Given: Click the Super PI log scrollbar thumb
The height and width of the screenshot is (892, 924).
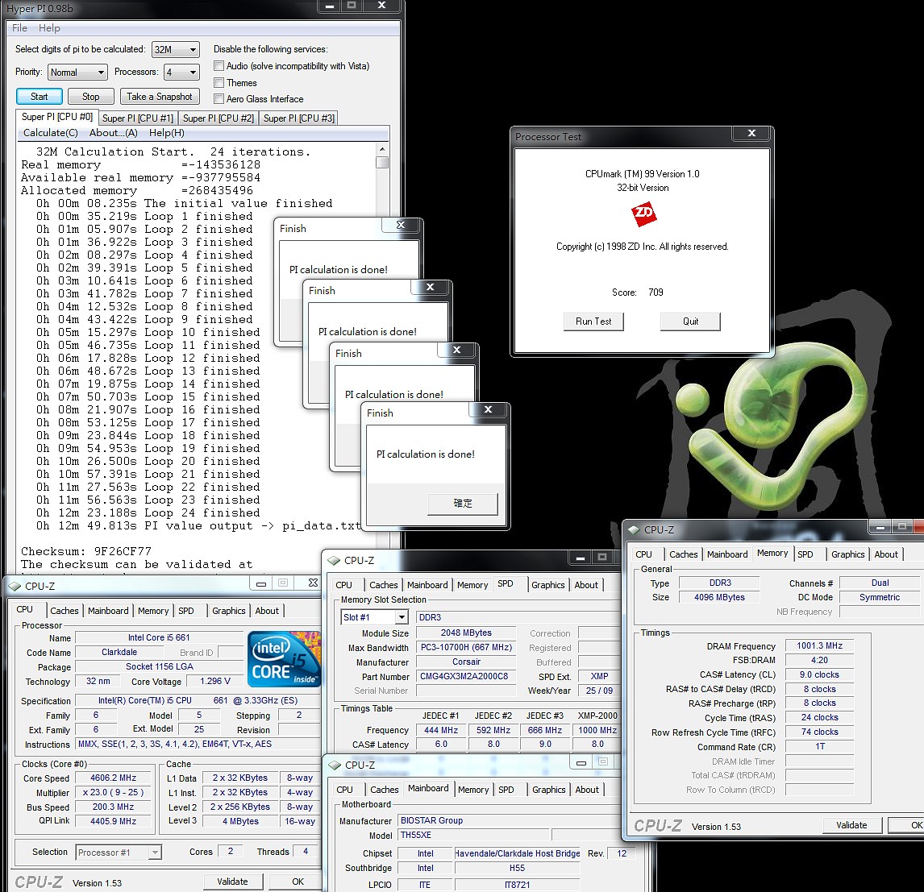Looking at the screenshot, I should (x=382, y=162).
